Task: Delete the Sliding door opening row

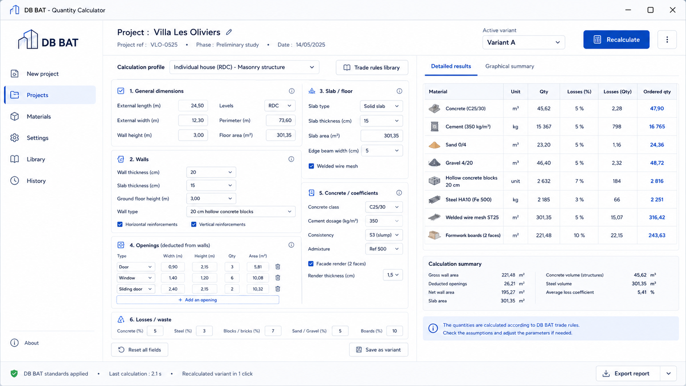Action: point(278,289)
